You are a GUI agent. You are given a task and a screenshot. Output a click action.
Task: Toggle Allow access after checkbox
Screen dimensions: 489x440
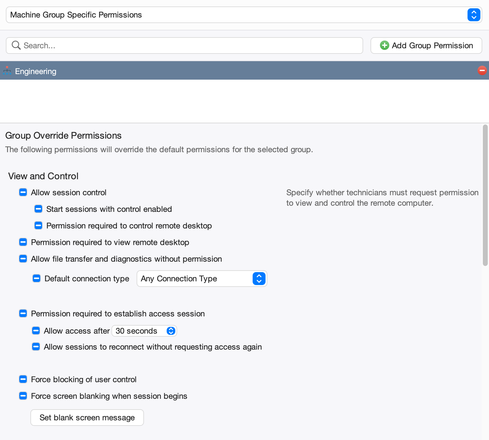click(x=36, y=331)
